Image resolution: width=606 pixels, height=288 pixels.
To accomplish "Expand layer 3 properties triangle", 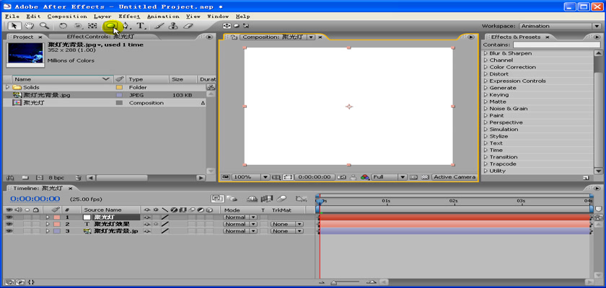I will pyautogui.click(x=48, y=231).
